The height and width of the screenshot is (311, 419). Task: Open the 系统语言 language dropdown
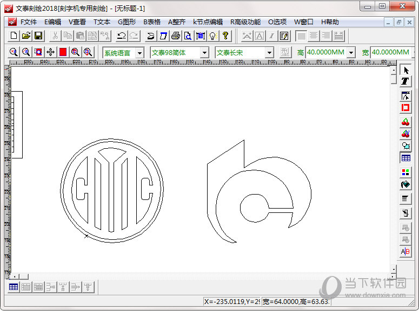click(139, 52)
